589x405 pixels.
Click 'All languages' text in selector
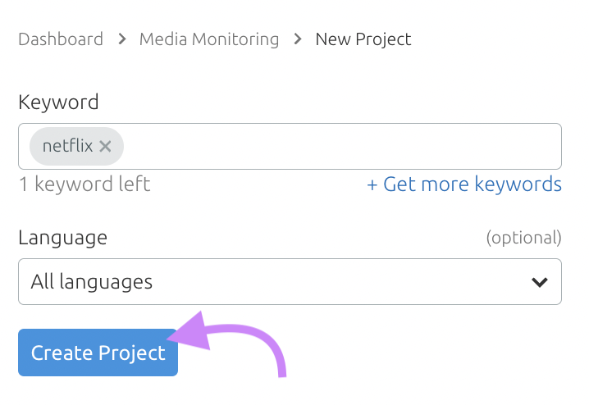[x=92, y=282]
